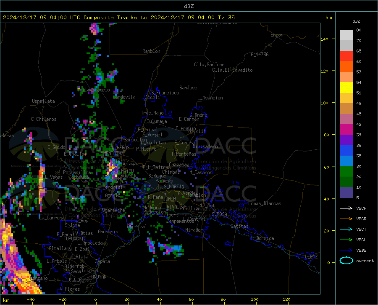Image resolution: width=378 pixels, height=305 pixels.
Task: Click the orange VBCR arrow in legend
Action: pos(346,219)
